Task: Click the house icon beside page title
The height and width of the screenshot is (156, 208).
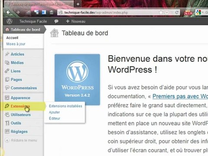Action: click(x=54, y=33)
